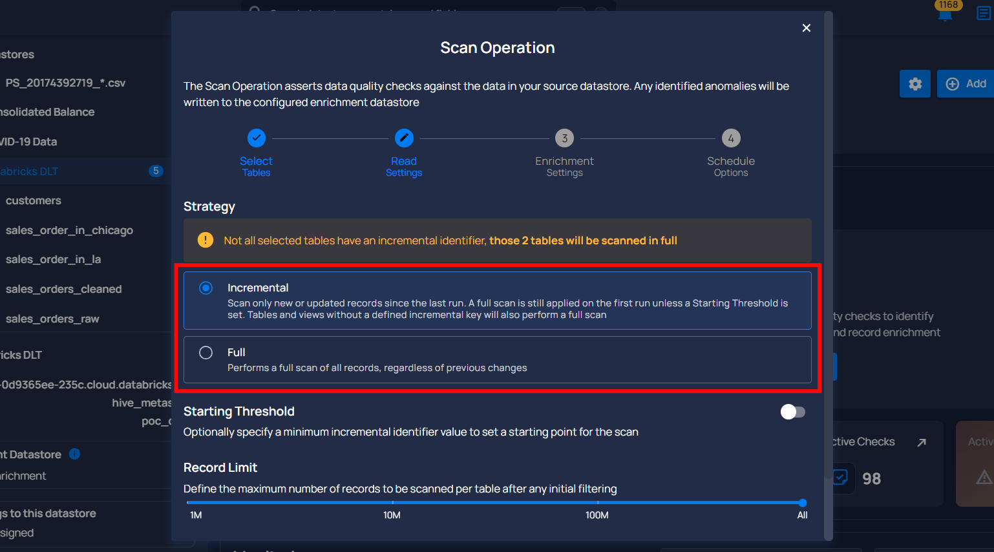This screenshot has height=552, width=994.
Task: Click the Add button
Action: [x=966, y=83]
